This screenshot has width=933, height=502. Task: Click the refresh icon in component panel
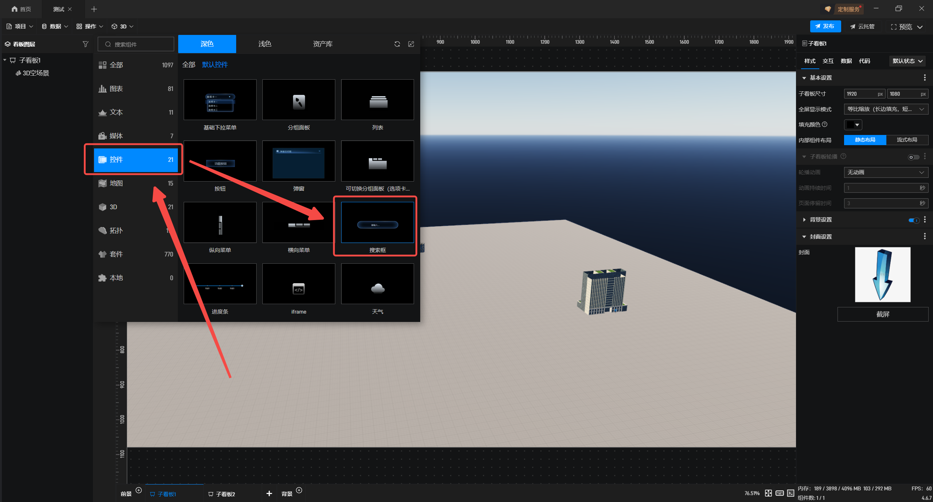tap(397, 44)
